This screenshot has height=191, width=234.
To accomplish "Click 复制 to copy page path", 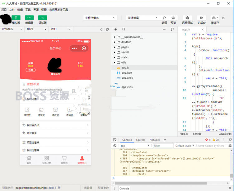I will pyautogui.click(x=51, y=188).
